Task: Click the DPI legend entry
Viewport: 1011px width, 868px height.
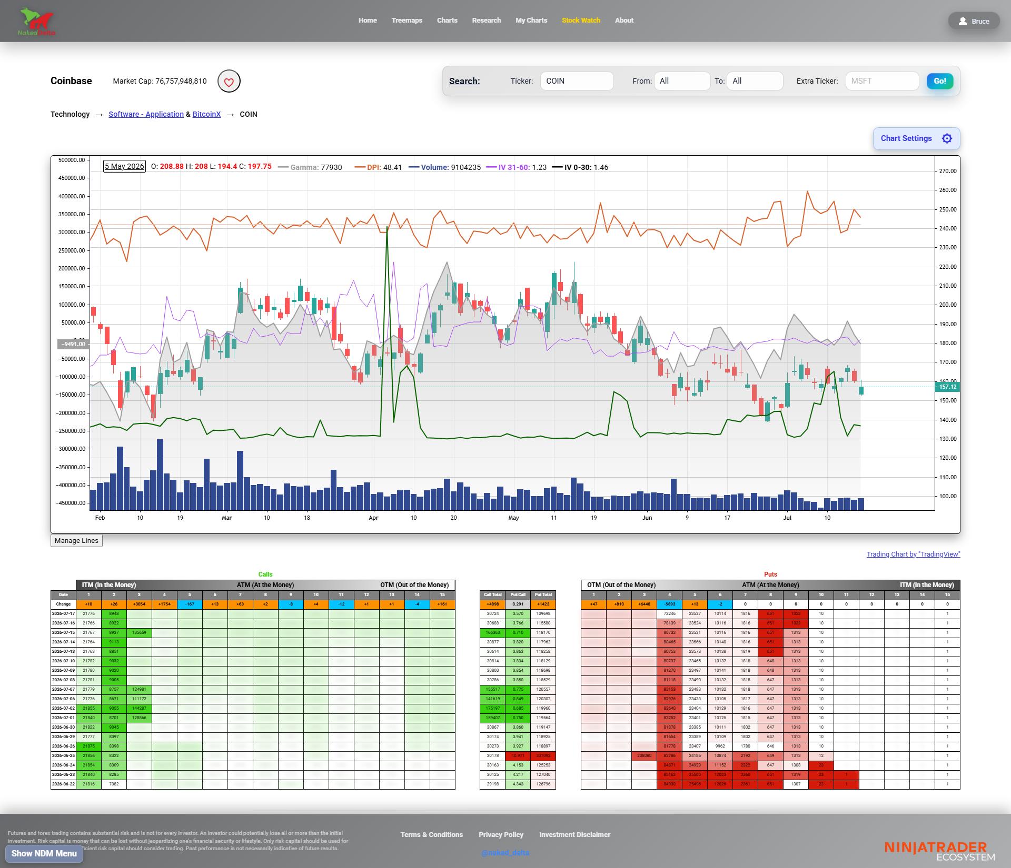Action: point(378,167)
